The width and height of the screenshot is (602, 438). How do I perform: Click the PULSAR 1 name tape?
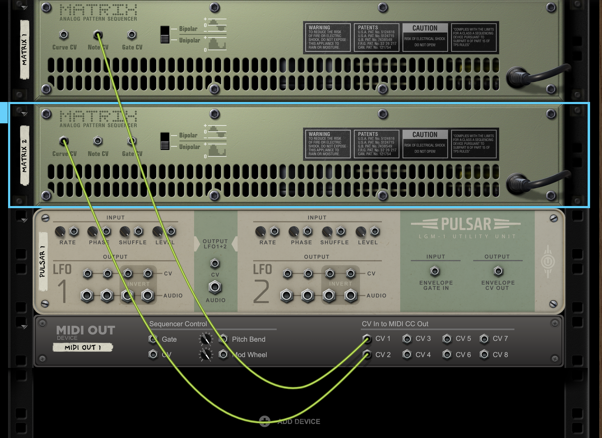[x=42, y=261]
